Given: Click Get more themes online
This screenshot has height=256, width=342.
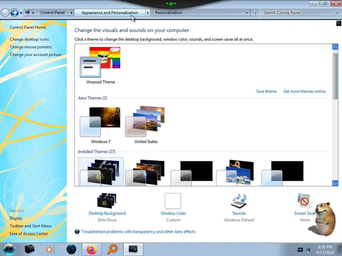Looking at the screenshot, I should click(x=305, y=91).
